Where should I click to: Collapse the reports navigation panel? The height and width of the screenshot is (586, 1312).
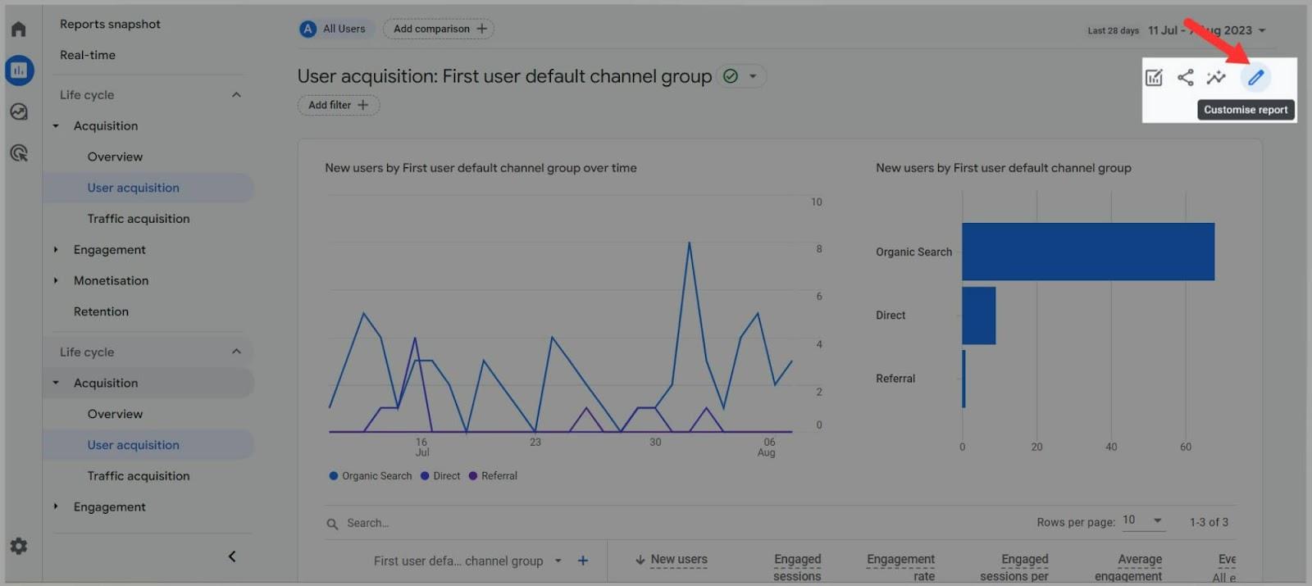(x=232, y=556)
